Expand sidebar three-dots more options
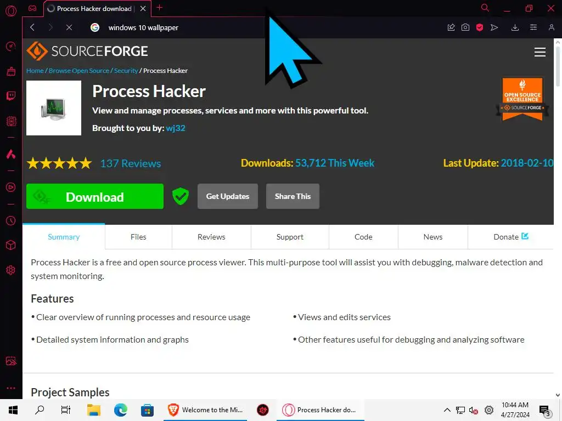 coord(11,388)
